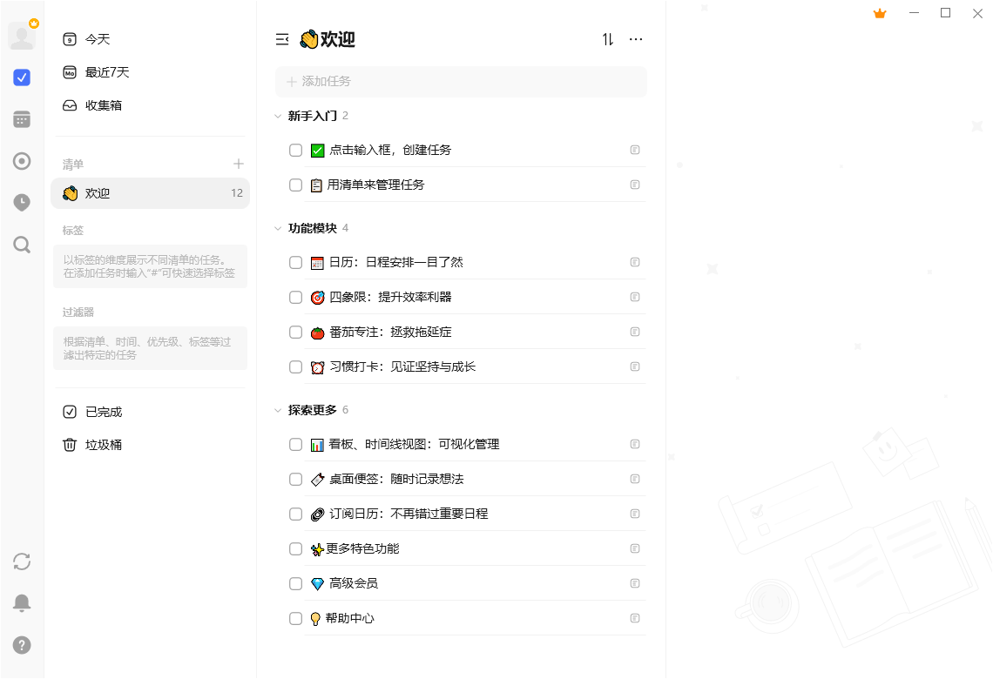Collapse the 新手入门 section
The height and width of the screenshot is (679, 993).
coord(278,116)
